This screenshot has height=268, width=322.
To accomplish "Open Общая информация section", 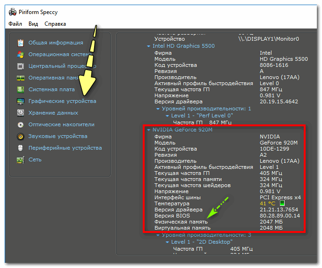I will click(x=56, y=43).
